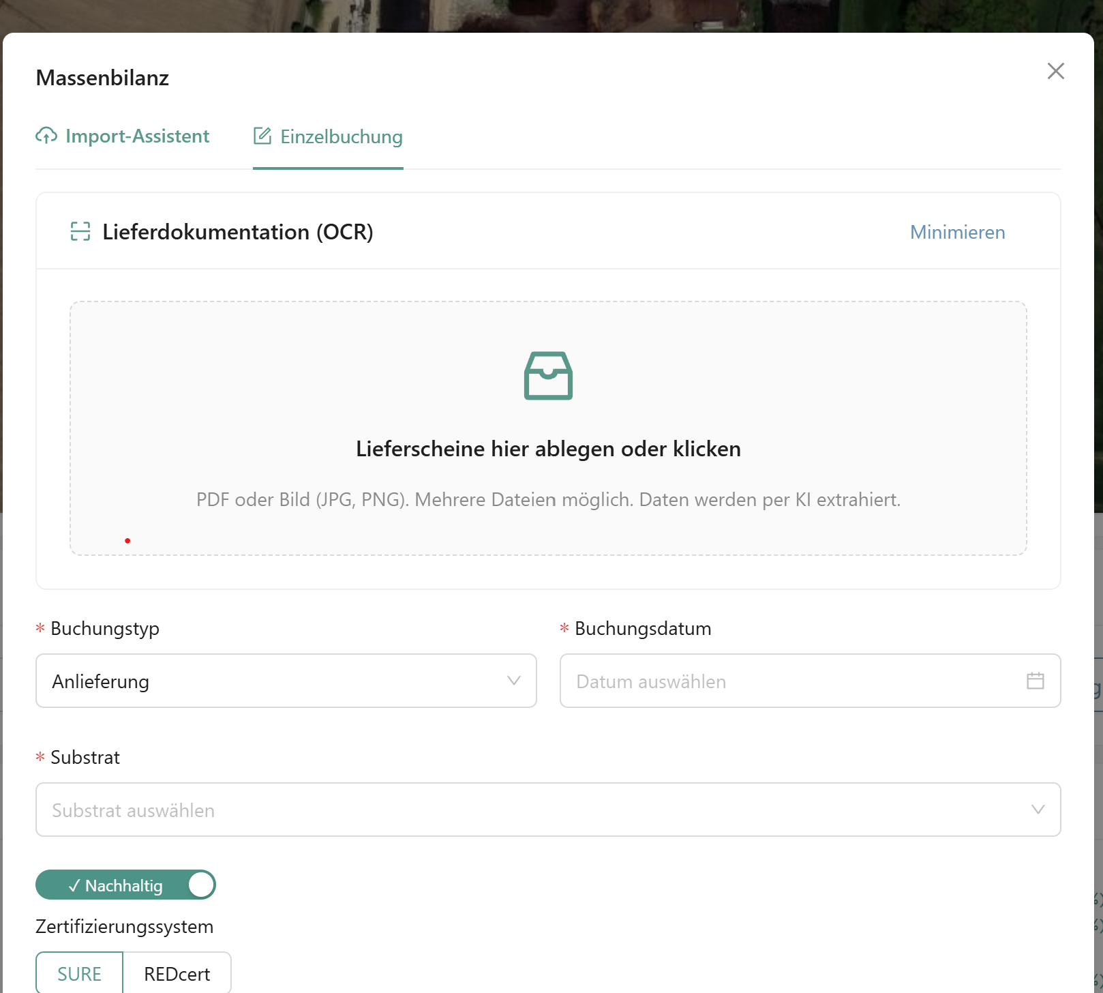Image resolution: width=1103 pixels, height=993 pixels.
Task: Click the cloud upload icon beside Import-Assistent
Action: pyautogui.click(x=45, y=136)
